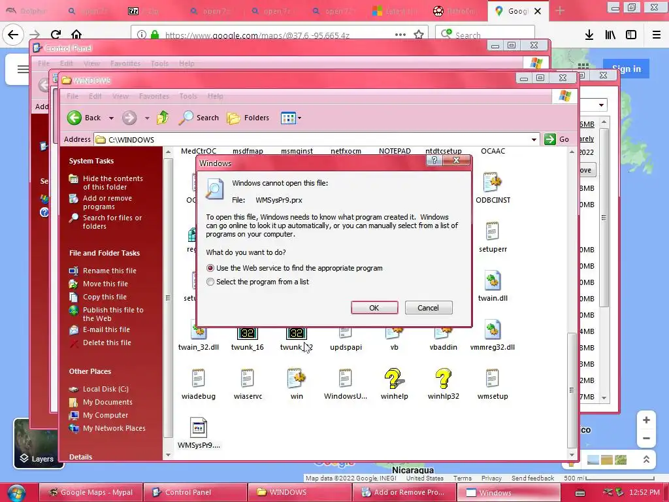Image resolution: width=669 pixels, height=502 pixels.
Task: Click the Windows Start orb
Action: click(x=16, y=492)
